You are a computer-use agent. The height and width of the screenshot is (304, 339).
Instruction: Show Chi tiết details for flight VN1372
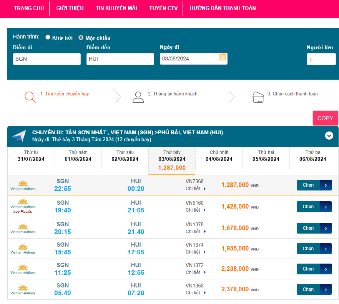tap(196, 272)
